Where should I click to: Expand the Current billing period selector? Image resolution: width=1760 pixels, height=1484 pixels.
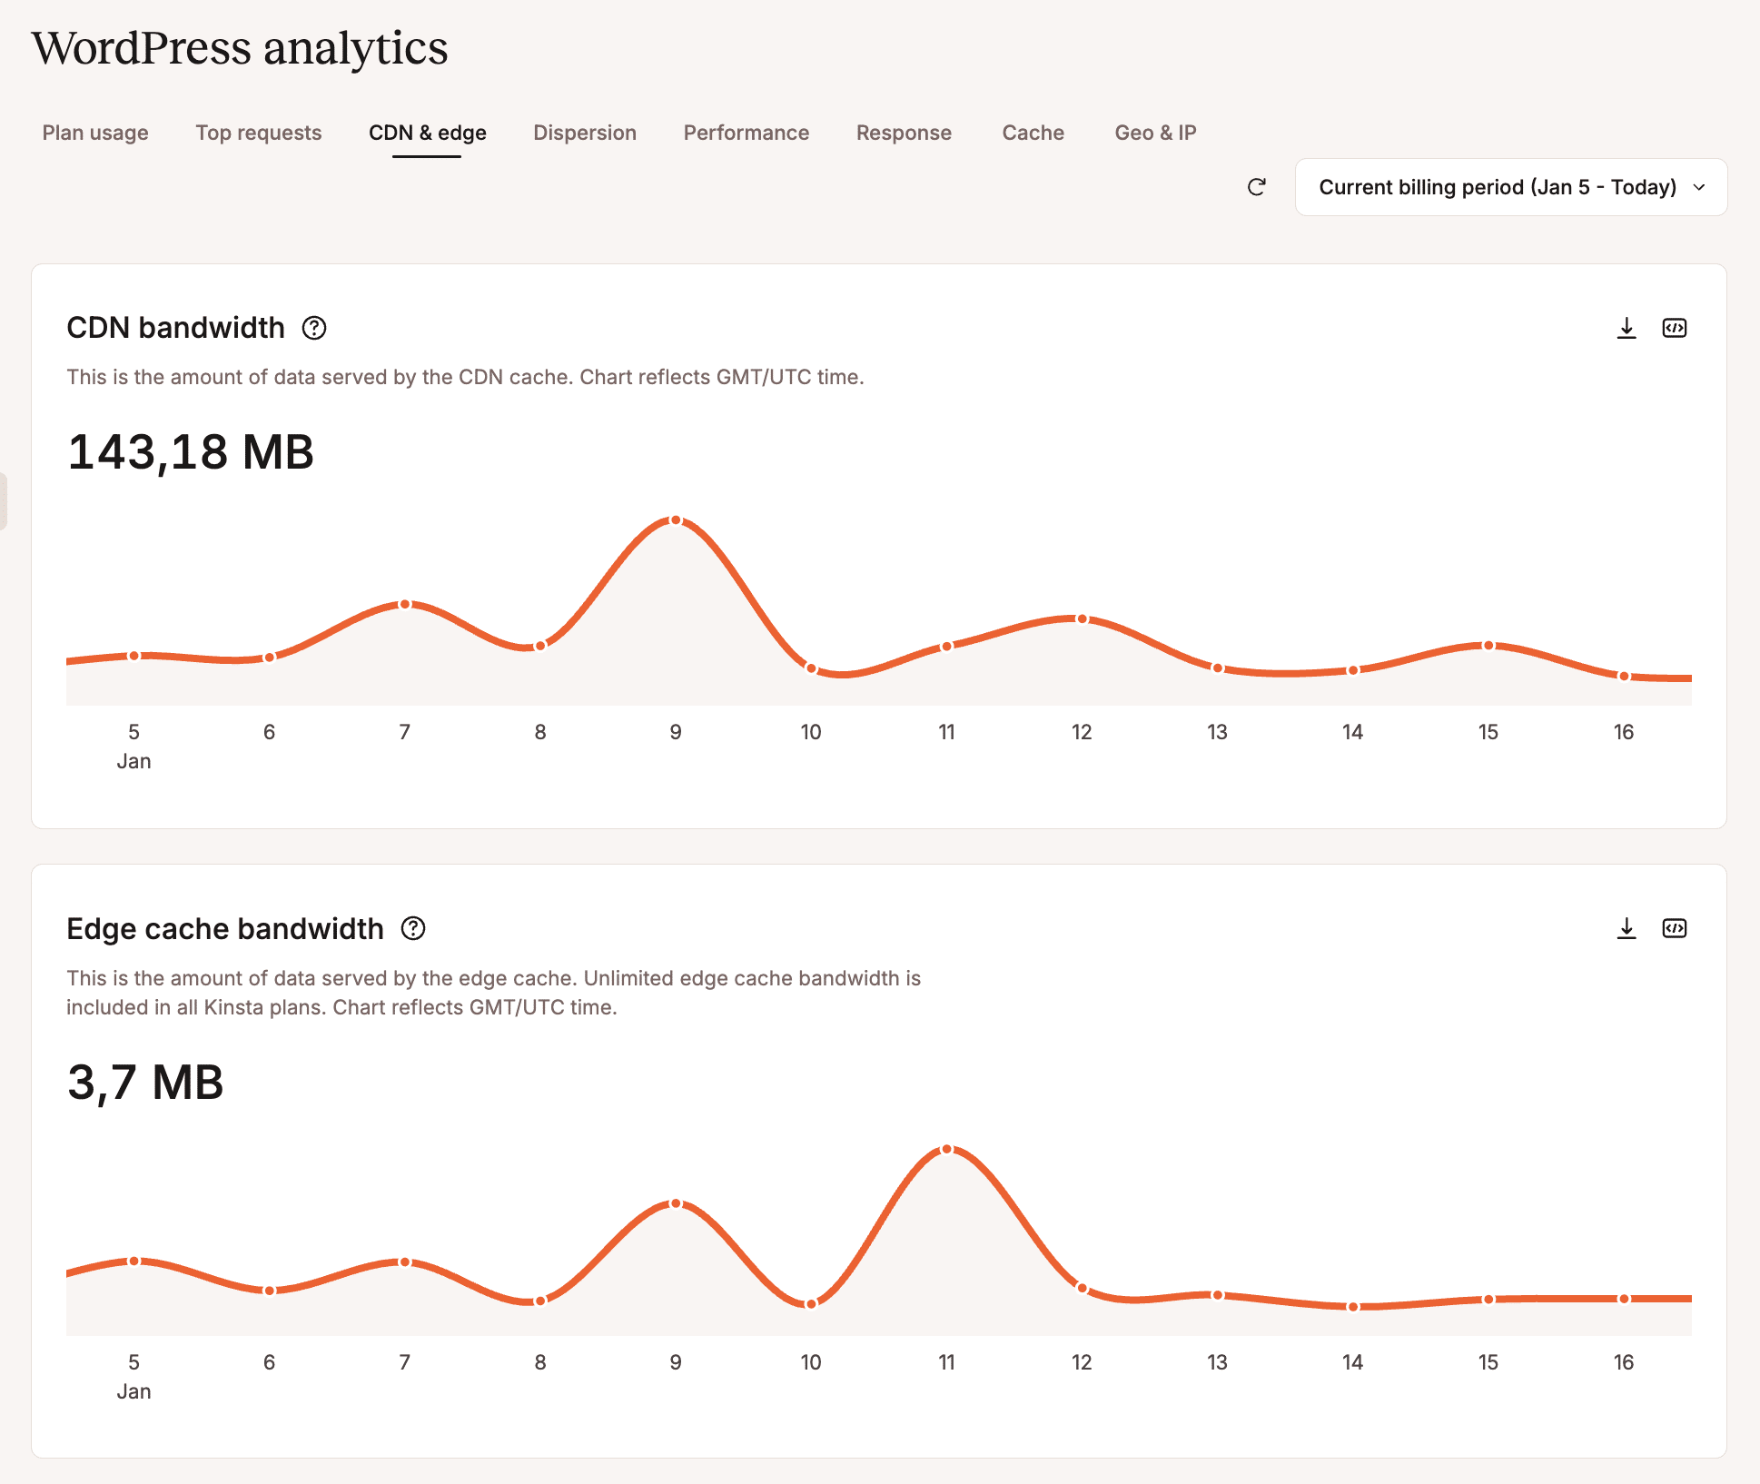tap(1509, 188)
